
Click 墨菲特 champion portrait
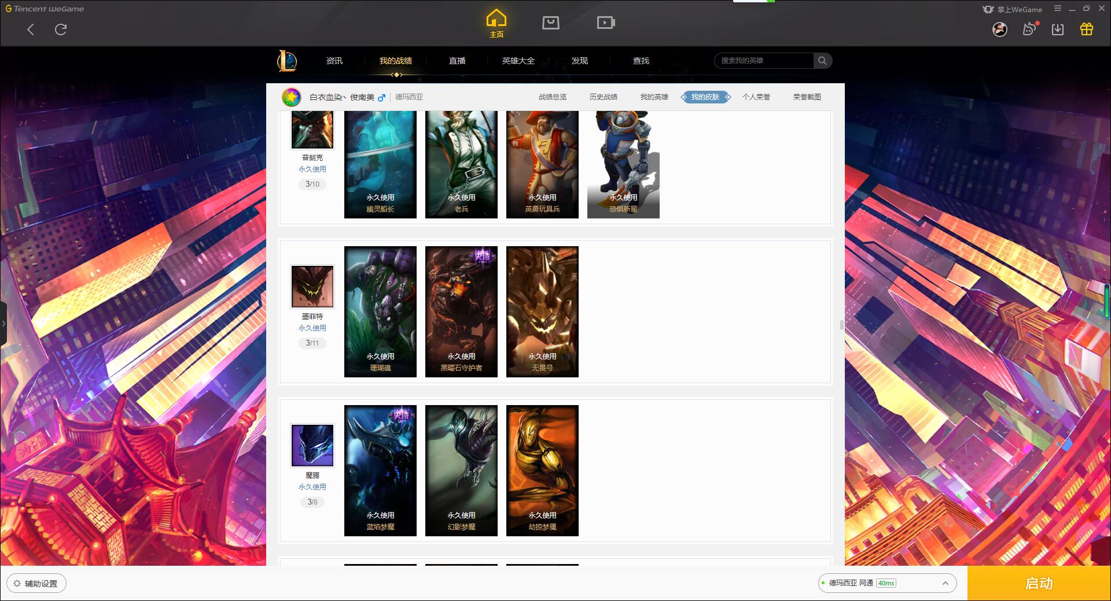click(x=312, y=287)
